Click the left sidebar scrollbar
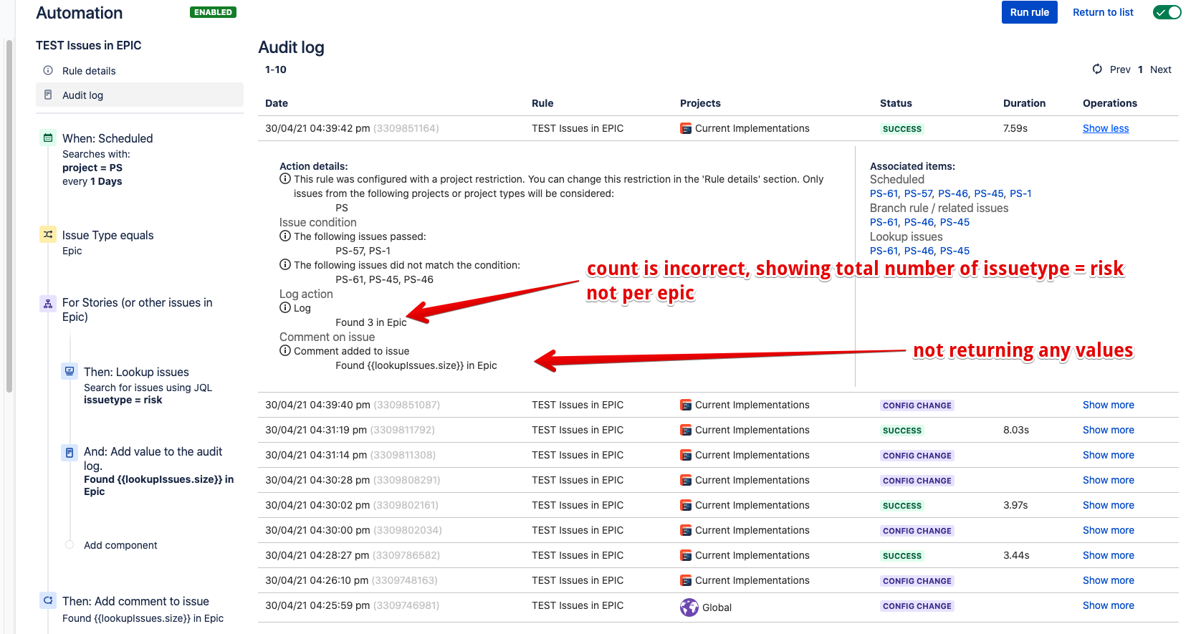The image size is (1201, 634). click(x=9, y=215)
